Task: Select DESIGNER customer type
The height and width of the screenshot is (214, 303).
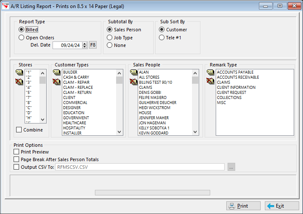Action: (72, 107)
